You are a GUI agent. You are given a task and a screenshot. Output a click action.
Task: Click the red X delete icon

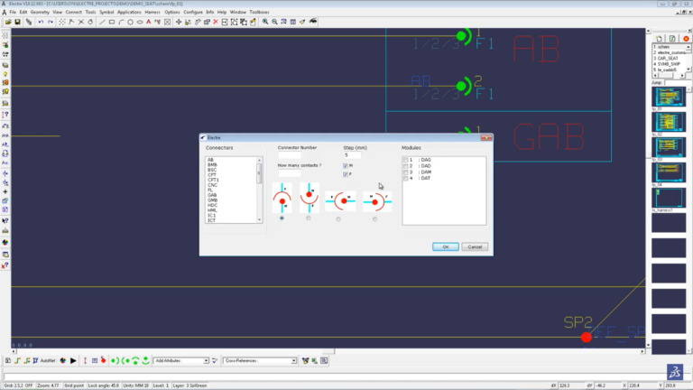216,22
